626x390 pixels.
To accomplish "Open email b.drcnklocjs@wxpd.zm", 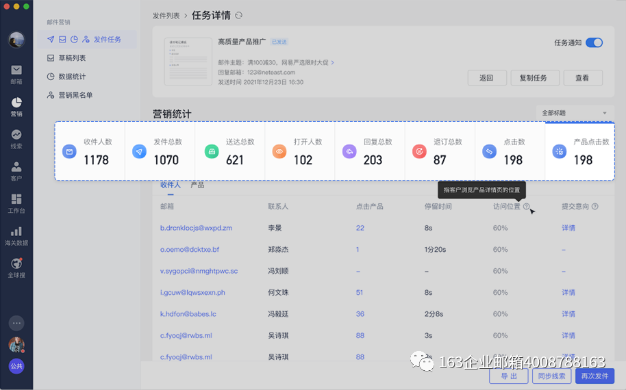I will pos(196,228).
